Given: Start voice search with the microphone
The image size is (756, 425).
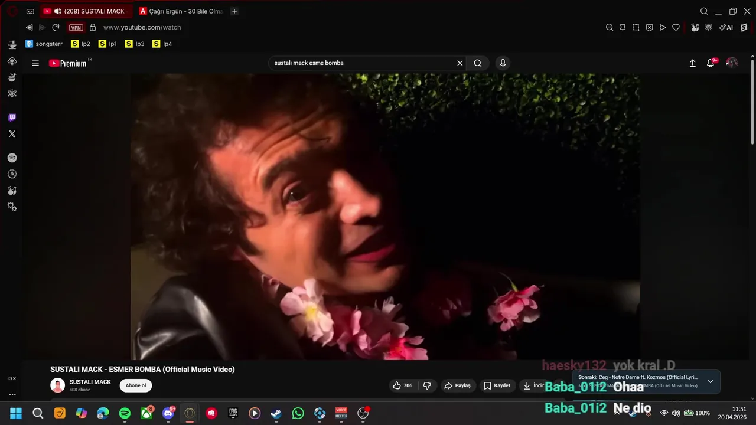Looking at the screenshot, I should pyautogui.click(x=503, y=63).
